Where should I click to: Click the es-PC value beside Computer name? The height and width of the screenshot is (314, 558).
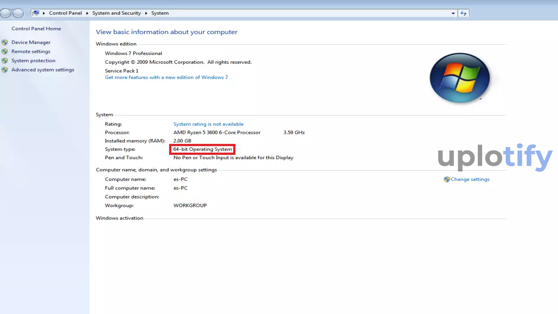pyautogui.click(x=180, y=179)
